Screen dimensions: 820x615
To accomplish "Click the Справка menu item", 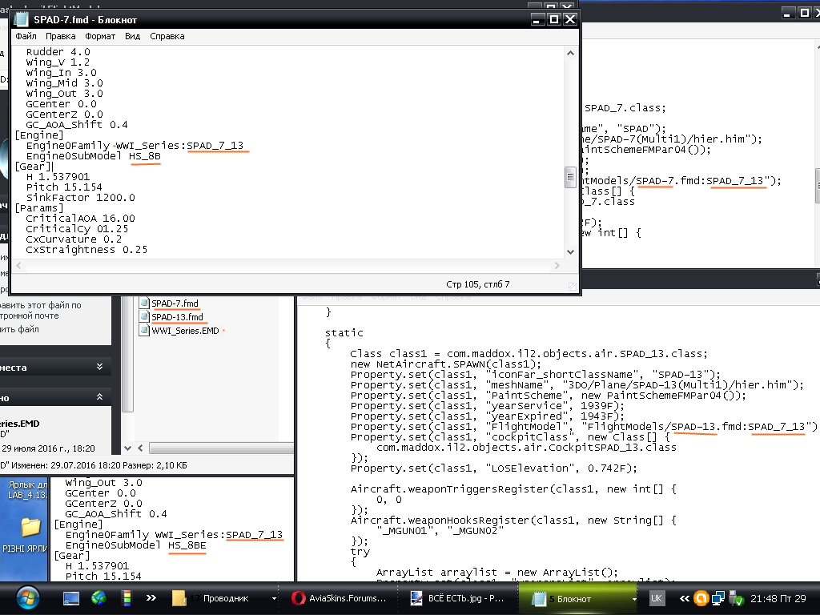I will coord(167,36).
